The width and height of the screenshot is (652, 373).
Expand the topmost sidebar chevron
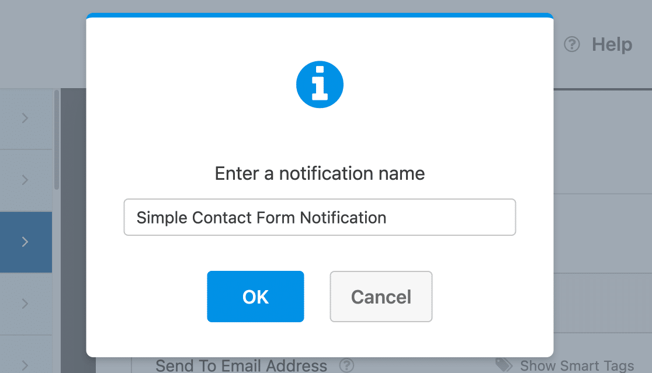25,118
